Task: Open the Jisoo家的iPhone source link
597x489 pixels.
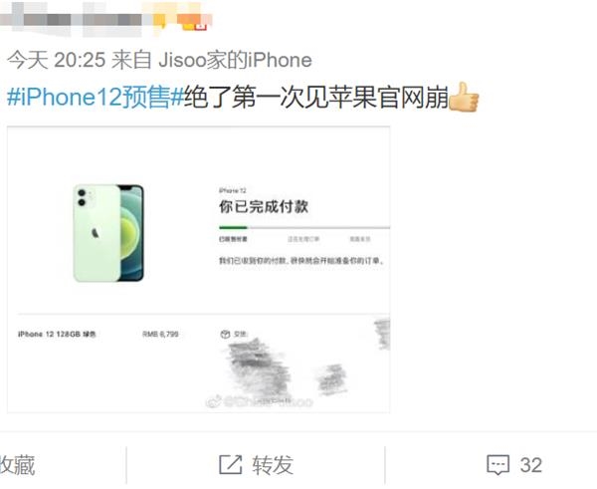Action: pyautogui.click(x=235, y=60)
